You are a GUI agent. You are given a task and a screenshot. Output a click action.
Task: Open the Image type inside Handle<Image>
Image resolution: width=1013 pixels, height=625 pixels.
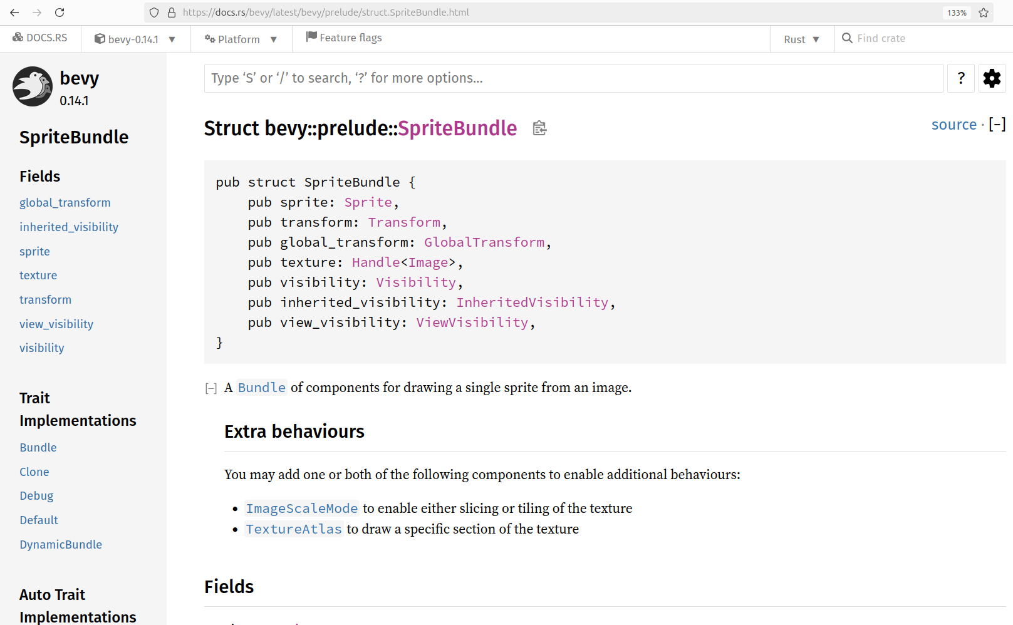[x=429, y=262]
